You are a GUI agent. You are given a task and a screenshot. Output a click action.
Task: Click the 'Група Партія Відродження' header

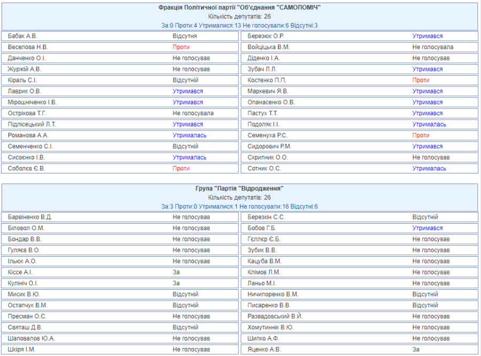click(239, 188)
